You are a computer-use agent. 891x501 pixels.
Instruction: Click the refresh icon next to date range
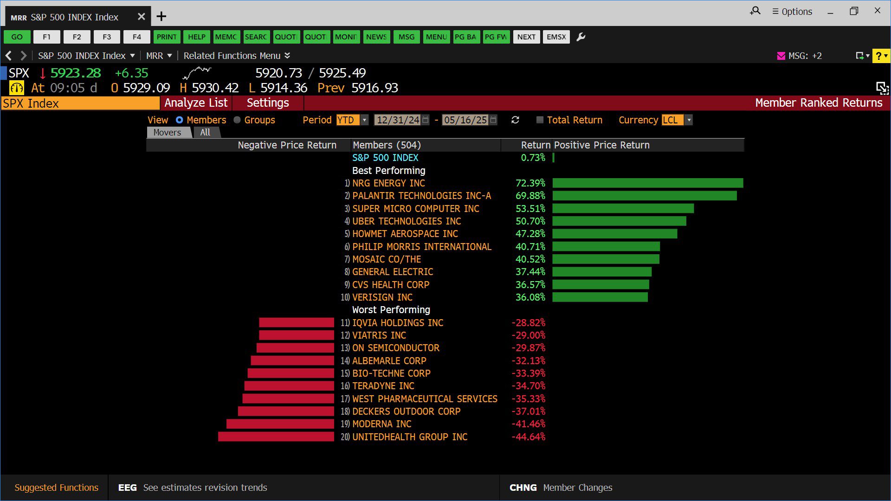pyautogui.click(x=515, y=120)
